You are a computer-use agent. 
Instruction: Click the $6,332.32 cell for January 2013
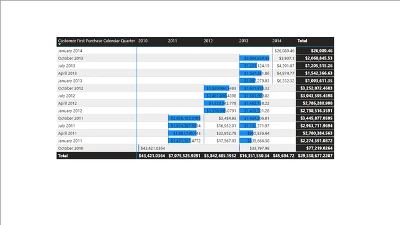coord(286,81)
